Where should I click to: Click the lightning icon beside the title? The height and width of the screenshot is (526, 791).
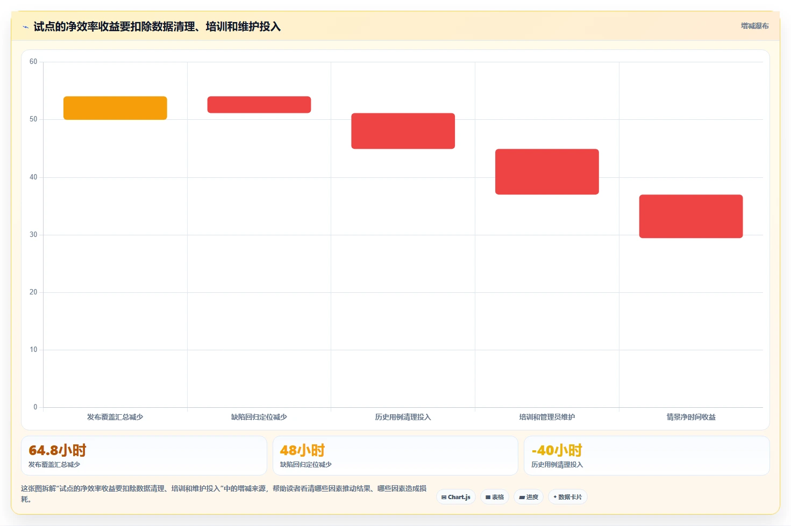tap(25, 27)
